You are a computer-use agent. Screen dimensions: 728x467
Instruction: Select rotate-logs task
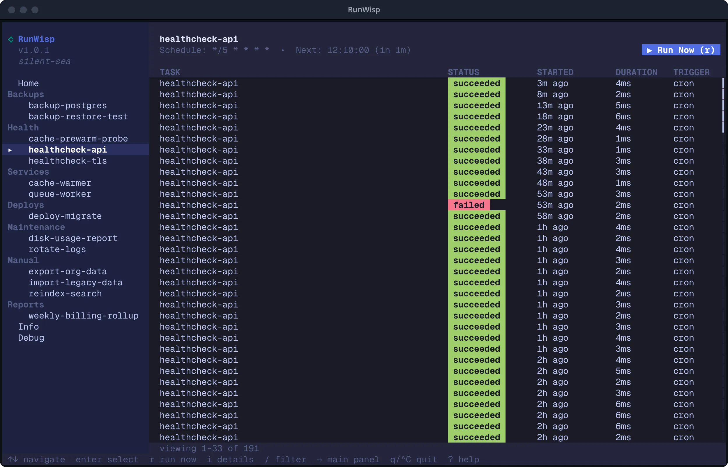57,249
